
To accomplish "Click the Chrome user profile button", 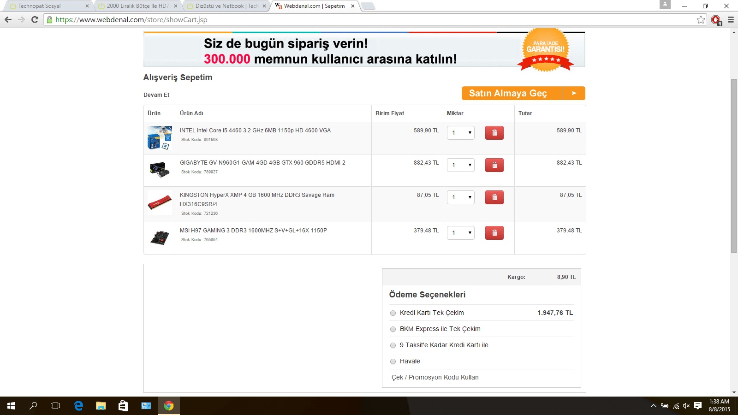I will click(x=665, y=4).
